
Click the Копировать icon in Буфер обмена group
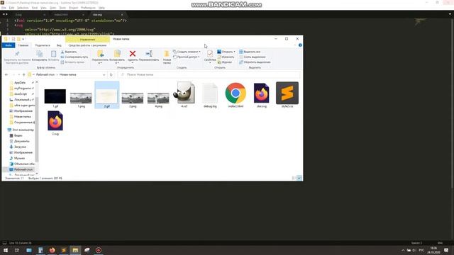[40, 54]
